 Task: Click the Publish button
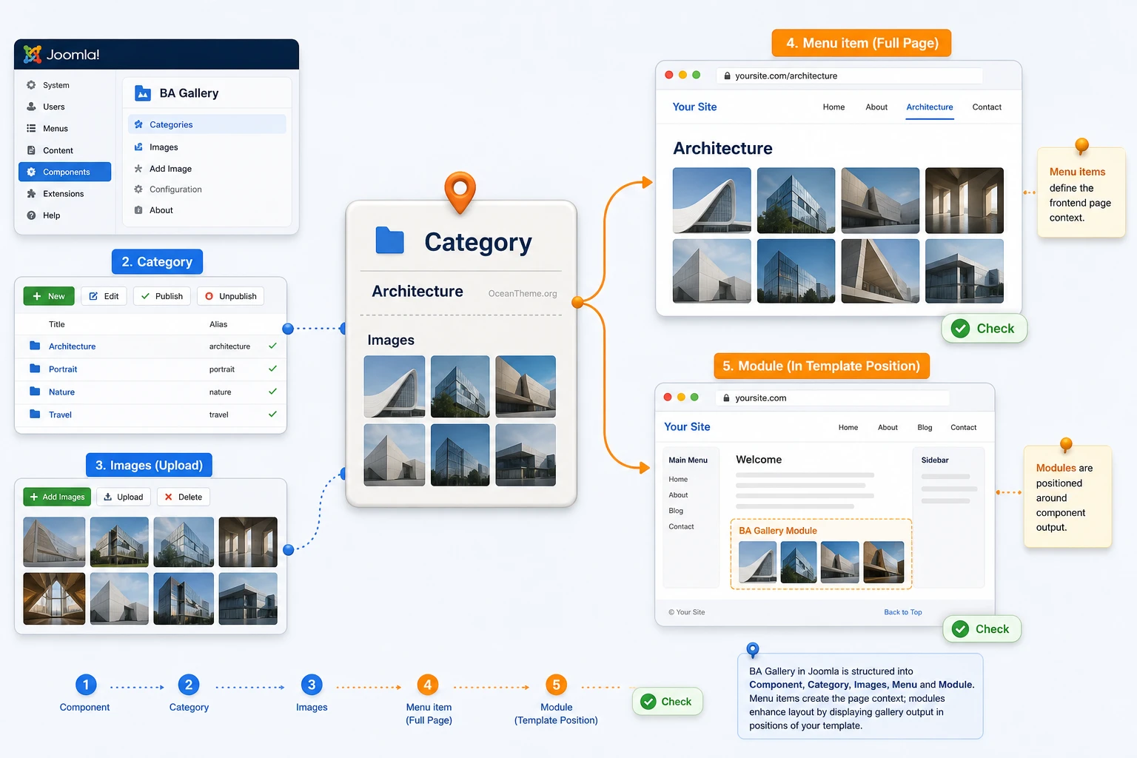pyautogui.click(x=162, y=296)
